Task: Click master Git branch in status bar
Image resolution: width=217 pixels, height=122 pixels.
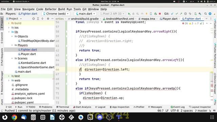Action: pyautogui.click(x=201, y=111)
